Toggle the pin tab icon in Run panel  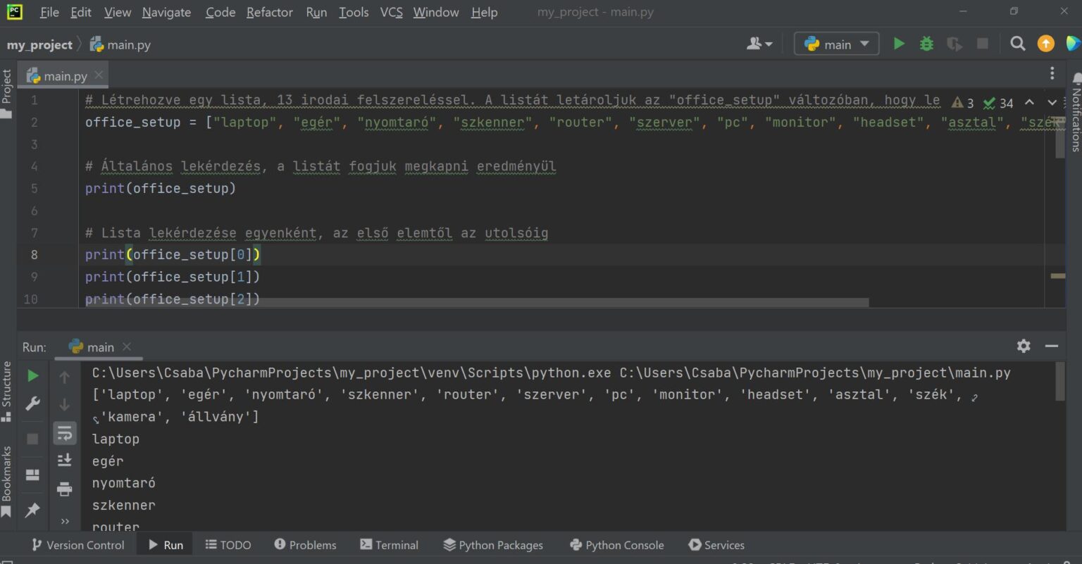pos(32,510)
